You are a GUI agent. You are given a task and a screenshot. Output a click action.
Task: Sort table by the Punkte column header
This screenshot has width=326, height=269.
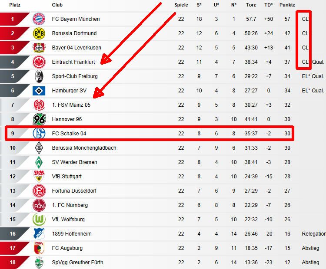point(287,5)
